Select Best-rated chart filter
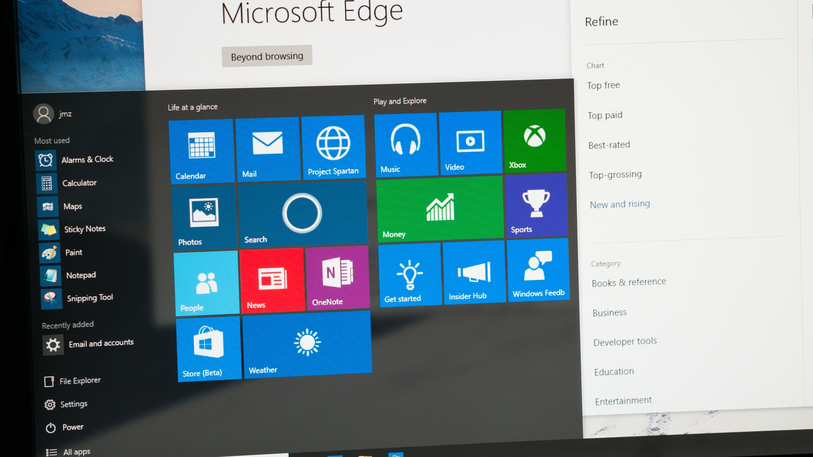This screenshot has width=813, height=457. [x=609, y=145]
